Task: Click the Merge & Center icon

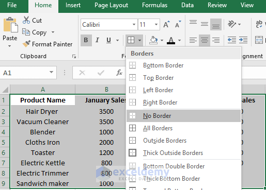Action: (x=259, y=40)
